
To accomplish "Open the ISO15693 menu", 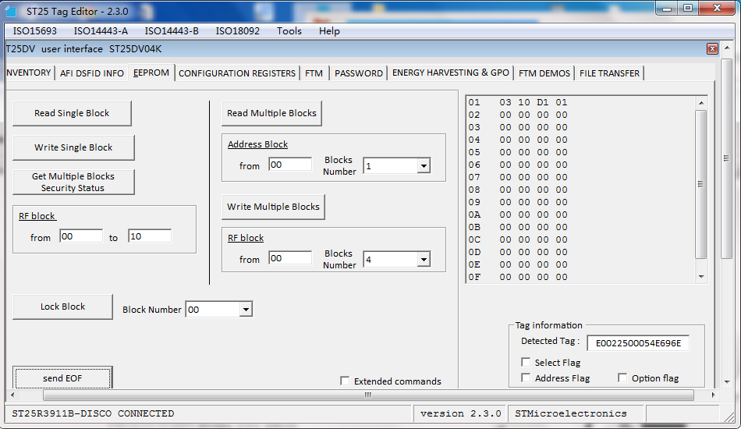I will click(x=35, y=30).
